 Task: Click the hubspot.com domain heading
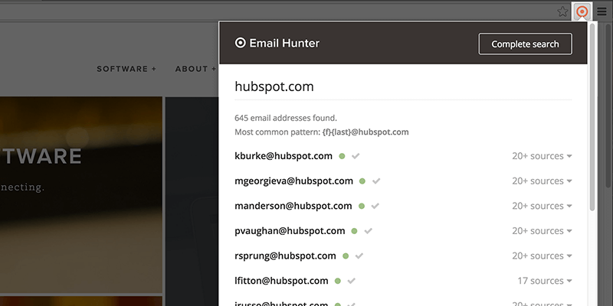274,86
